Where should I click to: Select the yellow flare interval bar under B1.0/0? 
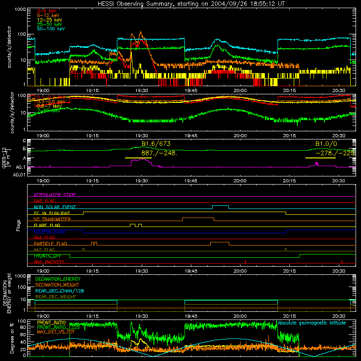pos(320,158)
